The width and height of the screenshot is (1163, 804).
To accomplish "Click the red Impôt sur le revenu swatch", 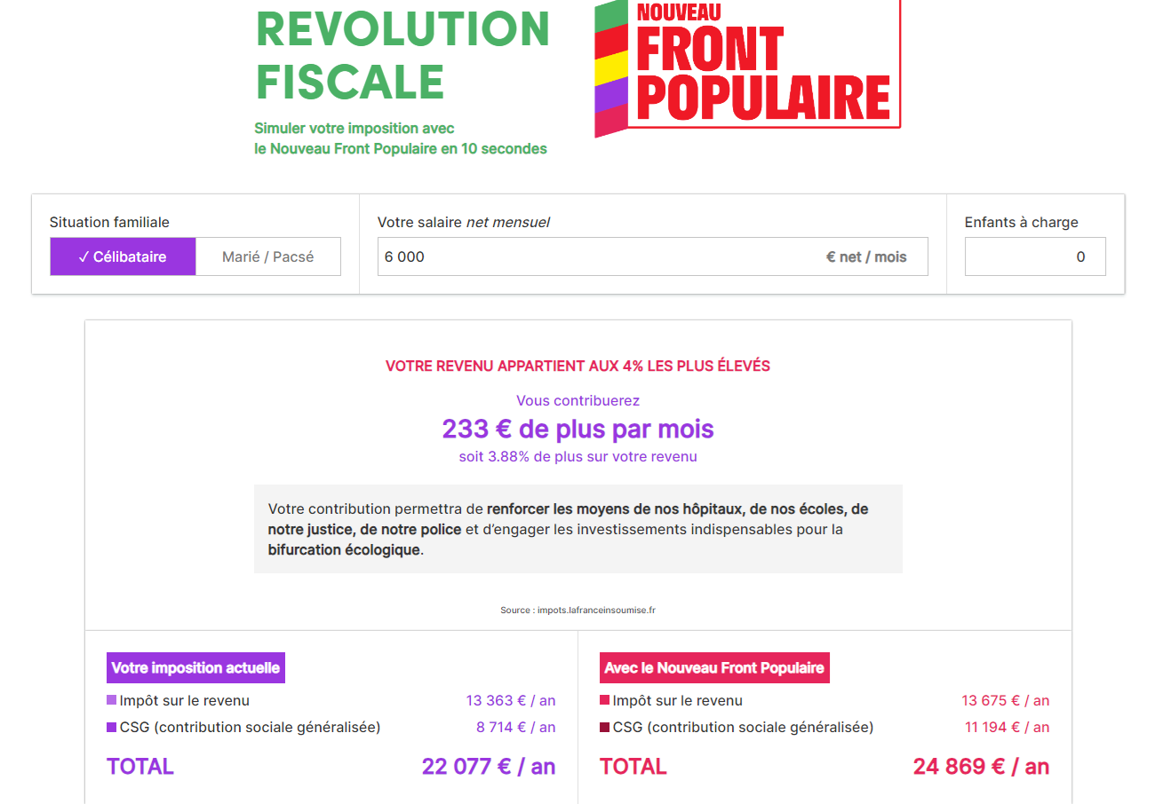I will (x=605, y=700).
